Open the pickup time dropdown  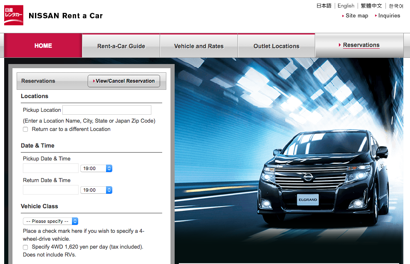click(96, 168)
